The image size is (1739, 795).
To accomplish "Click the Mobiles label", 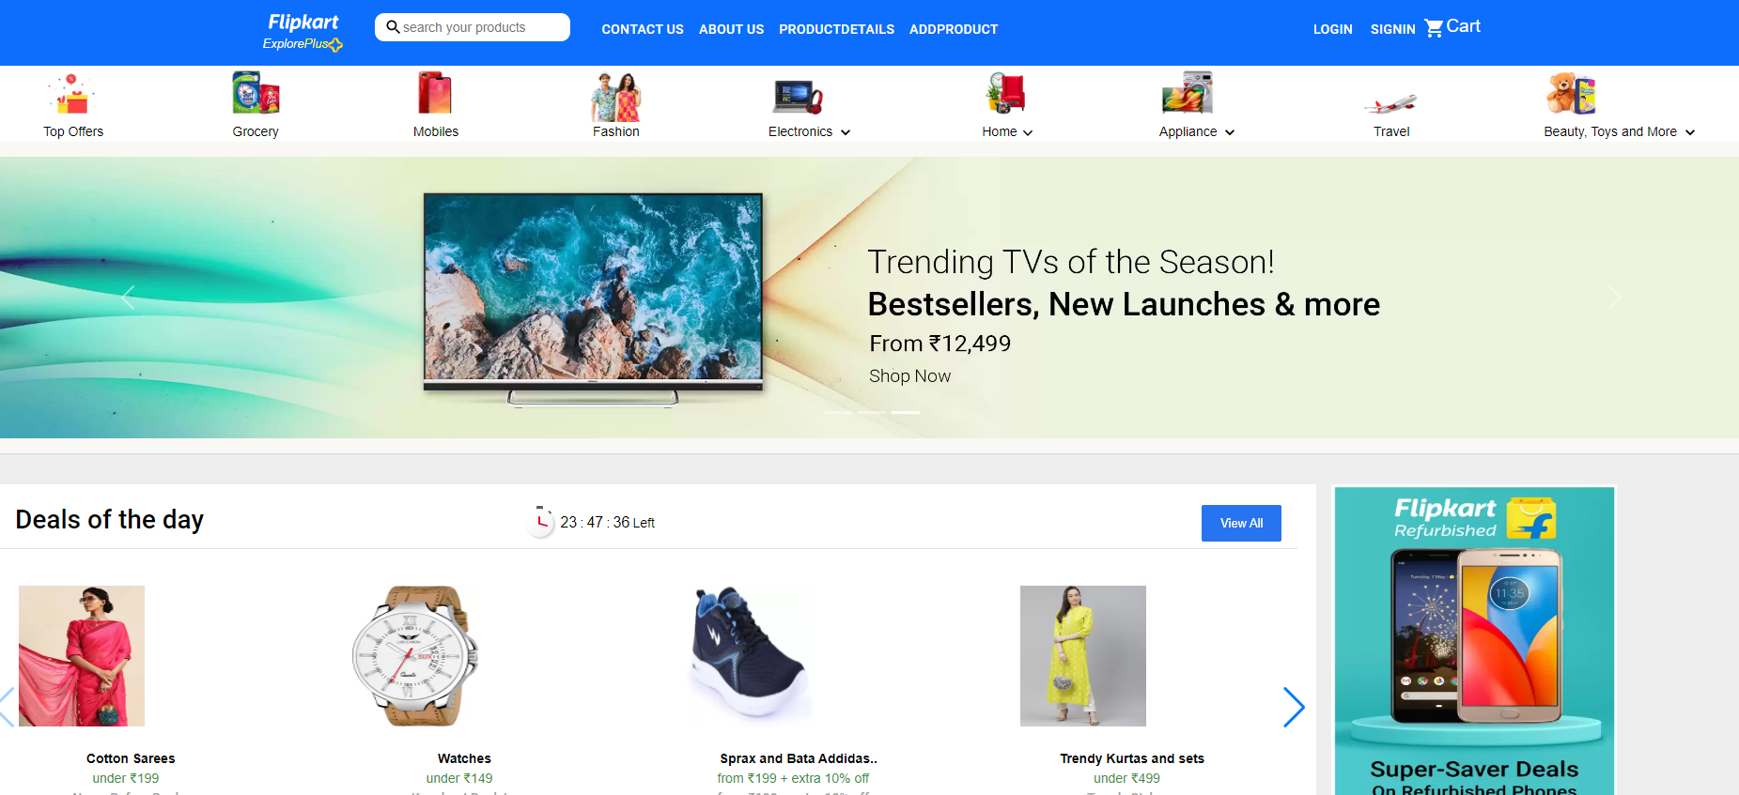I will click(x=436, y=131).
